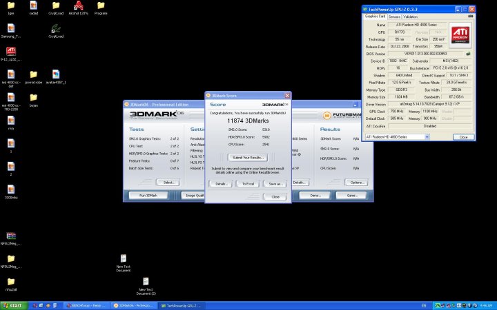Click the Image Quality button in 3DMark06

(193, 195)
